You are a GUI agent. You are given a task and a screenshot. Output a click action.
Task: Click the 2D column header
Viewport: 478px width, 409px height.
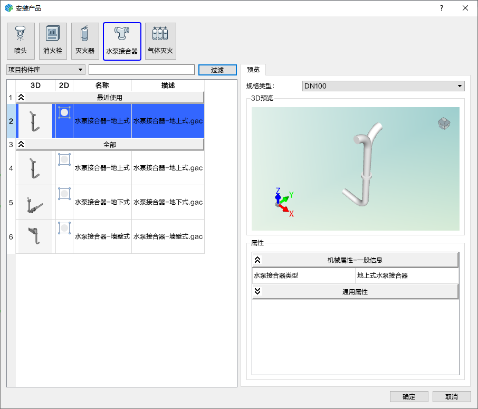point(64,85)
